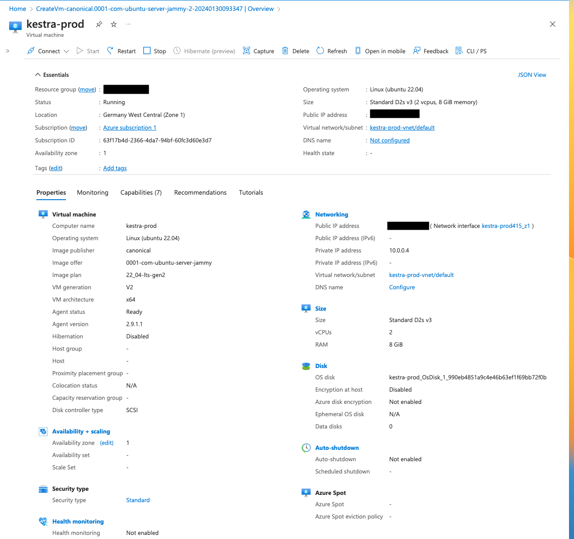Navigate to Home via breadcrumb
This screenshot has height=539, width=574.
pyautogui.click(x=17, y=8)
